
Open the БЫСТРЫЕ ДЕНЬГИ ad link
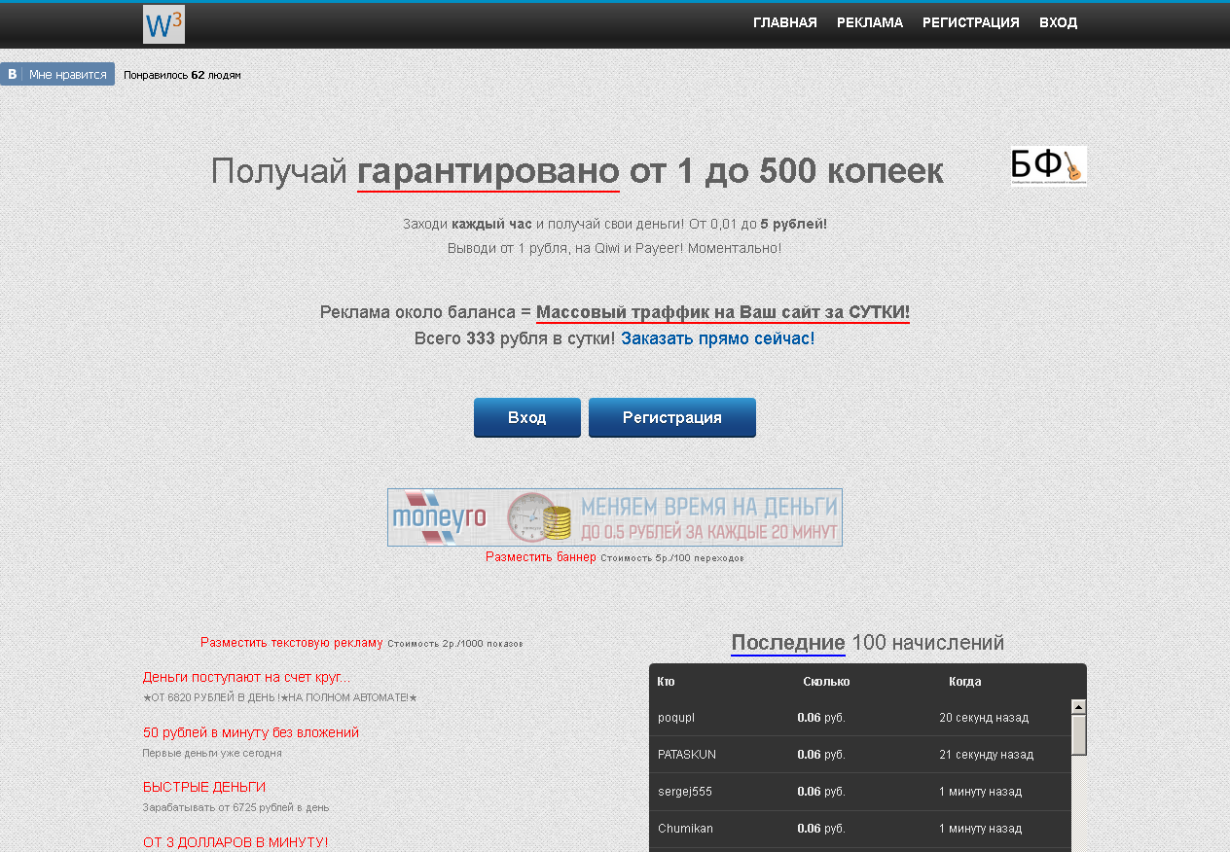coord(204,787)
